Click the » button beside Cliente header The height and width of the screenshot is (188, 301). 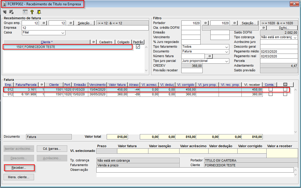click(94, 42)
